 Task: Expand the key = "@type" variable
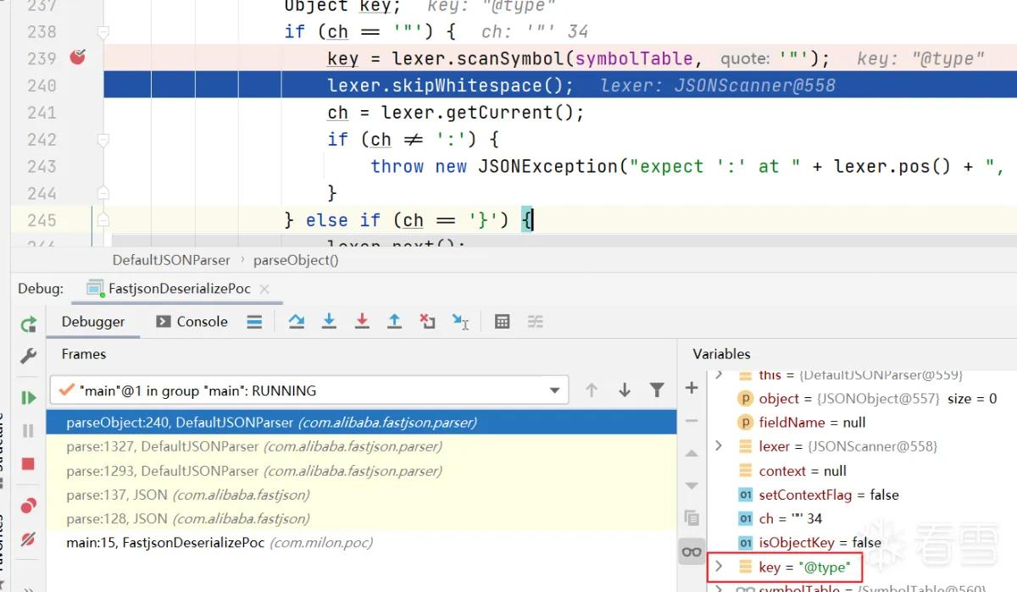coord(719,566)
